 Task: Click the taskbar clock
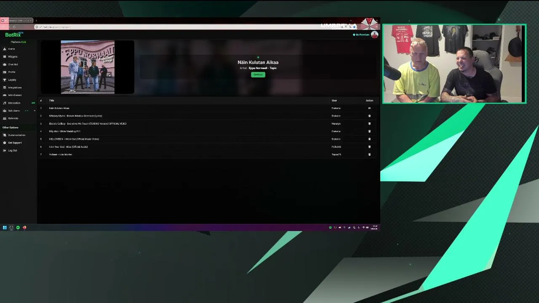point(374,228)
